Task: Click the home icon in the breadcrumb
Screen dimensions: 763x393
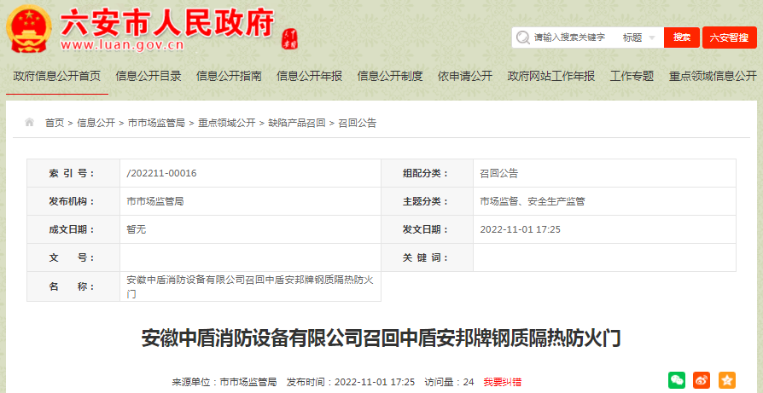Action: click(30, 123)
